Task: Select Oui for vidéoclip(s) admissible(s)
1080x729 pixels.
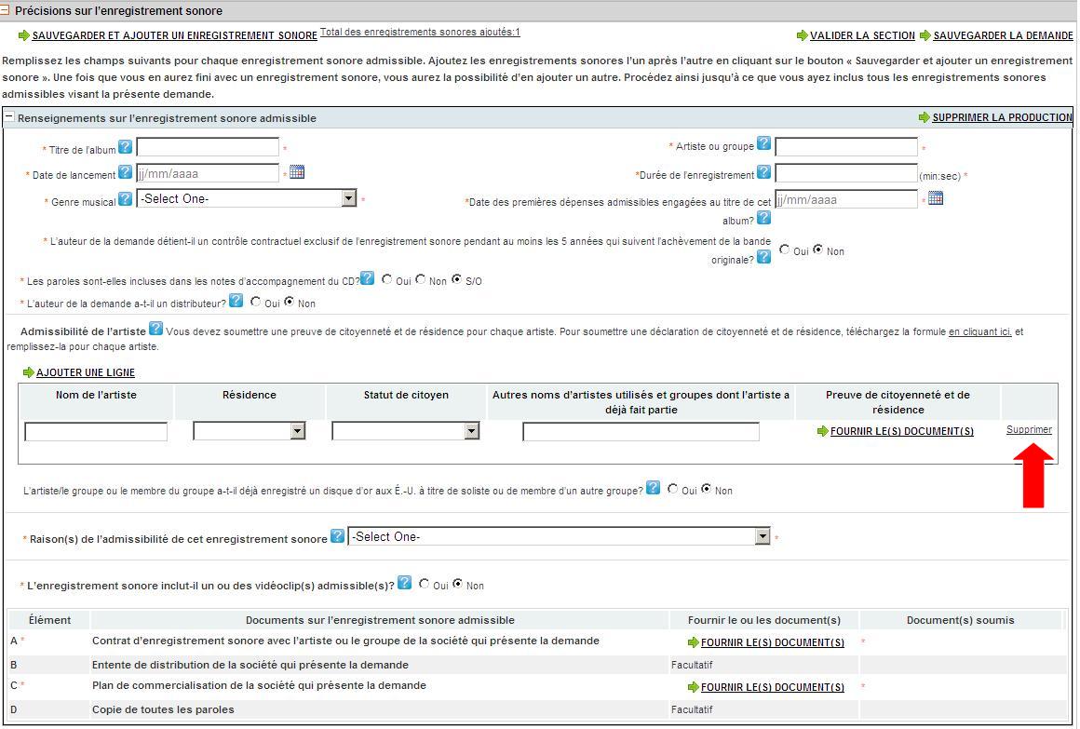Action: click(425, 584)
